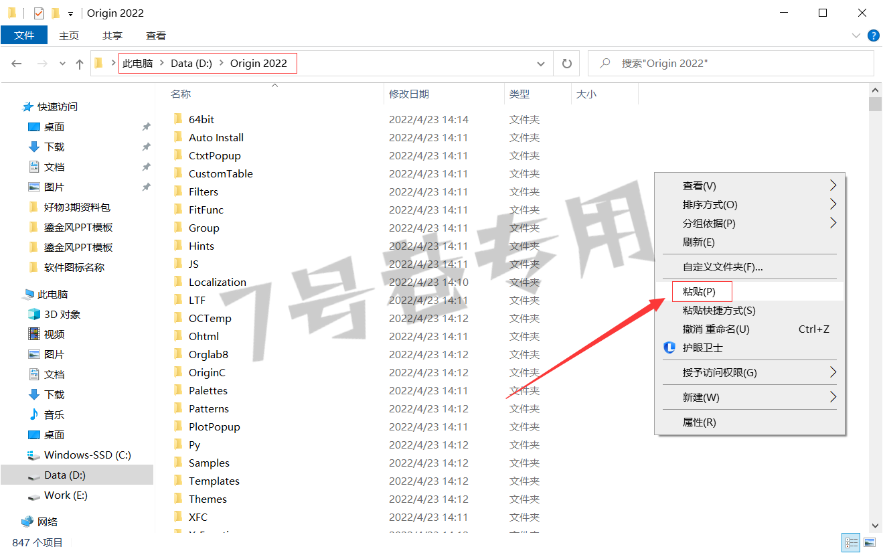The image size is (883, 553).
Task: Click the search box for Origin 2022
Action: 731,64
